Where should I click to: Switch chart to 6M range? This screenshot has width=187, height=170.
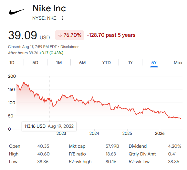[x=82, y=63]
